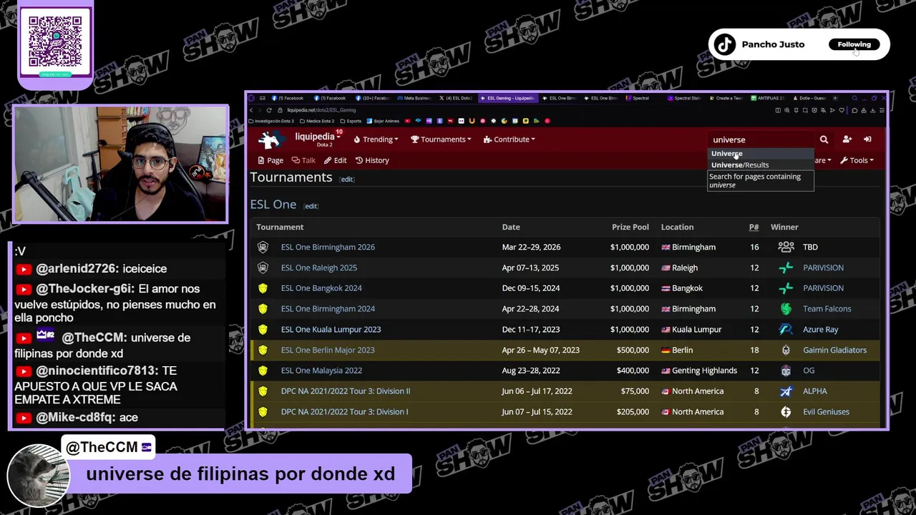Click tier icon for ESL One Birmingham 2026
The width and height of the screenshot is (916, 515).
tap(263, 247)
